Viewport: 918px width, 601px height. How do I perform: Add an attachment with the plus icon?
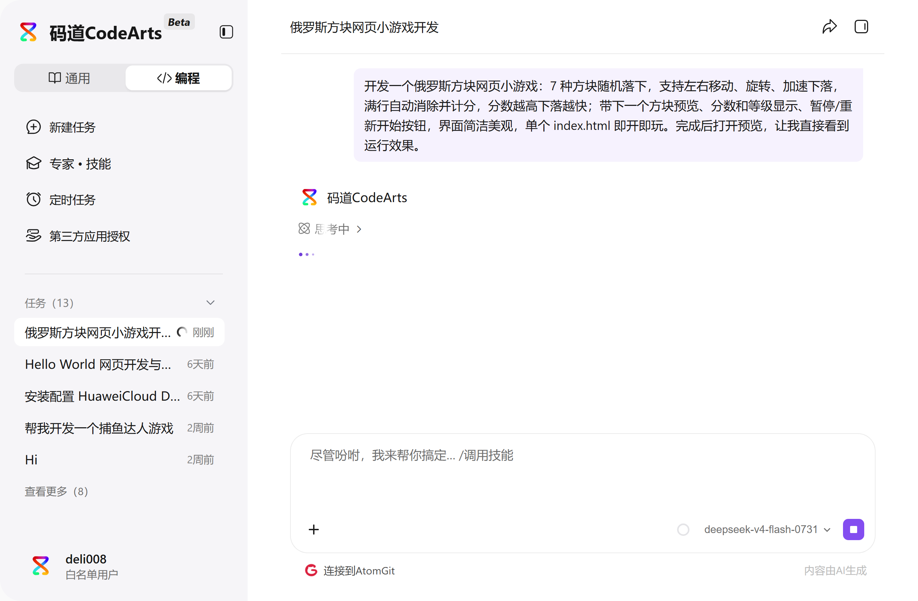point(313,529)
